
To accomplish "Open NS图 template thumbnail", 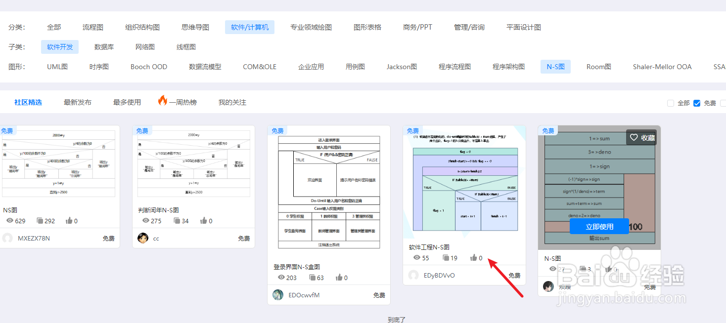I will click(x=59, y=163).
